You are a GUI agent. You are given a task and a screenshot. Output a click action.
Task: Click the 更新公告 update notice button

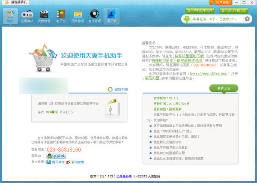coord(224,88)
